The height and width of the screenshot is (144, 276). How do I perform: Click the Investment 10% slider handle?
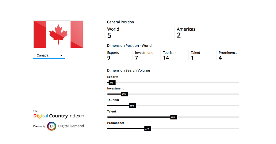coord(124,94)
